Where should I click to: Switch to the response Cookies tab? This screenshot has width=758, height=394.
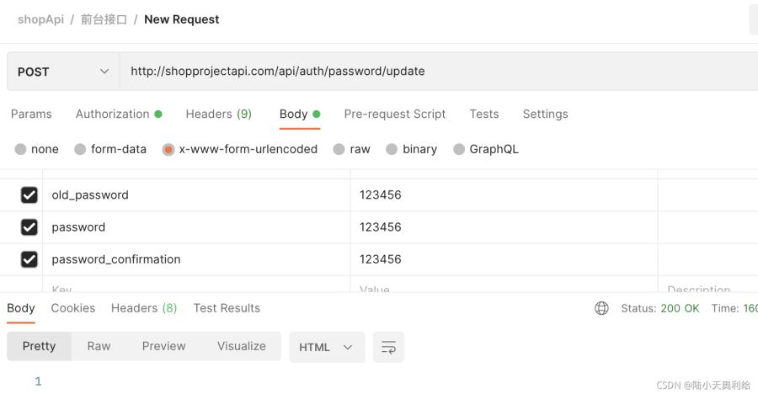point(72,308)
